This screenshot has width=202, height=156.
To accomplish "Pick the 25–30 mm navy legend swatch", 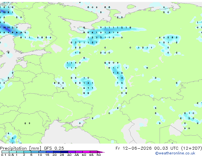I will pyautogui.click(x=64, y=152).
